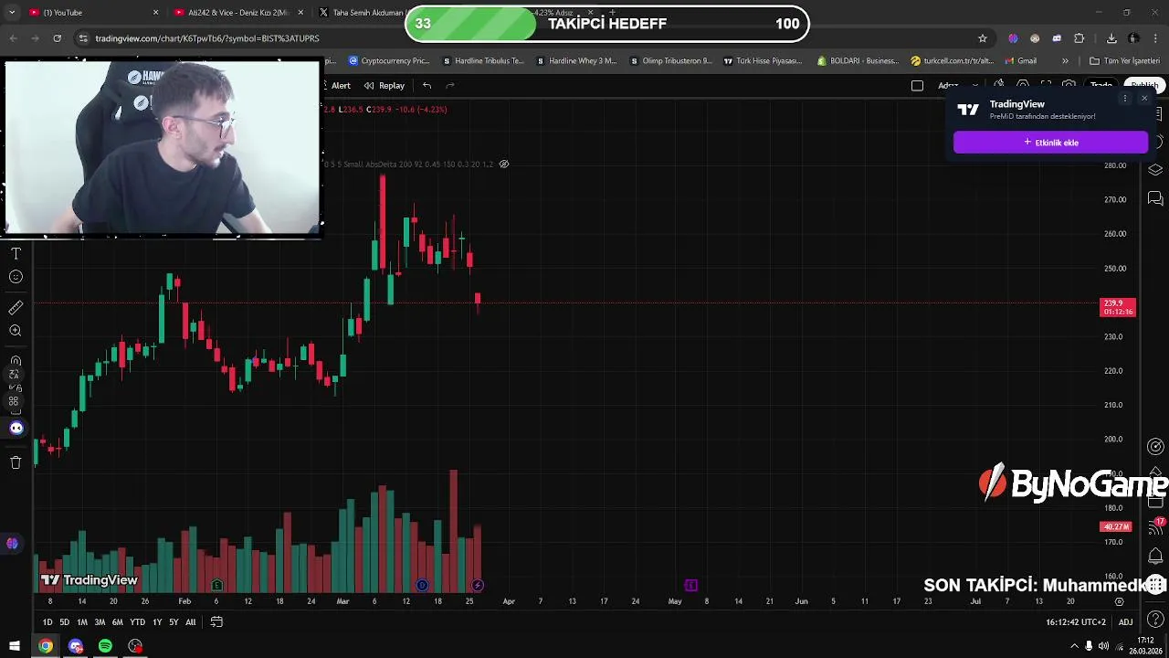The width and height of the screenshot is (1169, 658).
Task: Open the Chrome three-dot menu
Action: [1155, 38]
